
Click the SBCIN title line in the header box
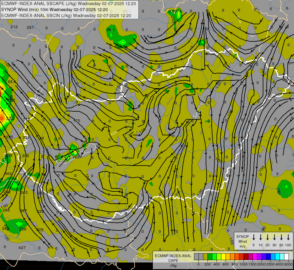(66, 16)
